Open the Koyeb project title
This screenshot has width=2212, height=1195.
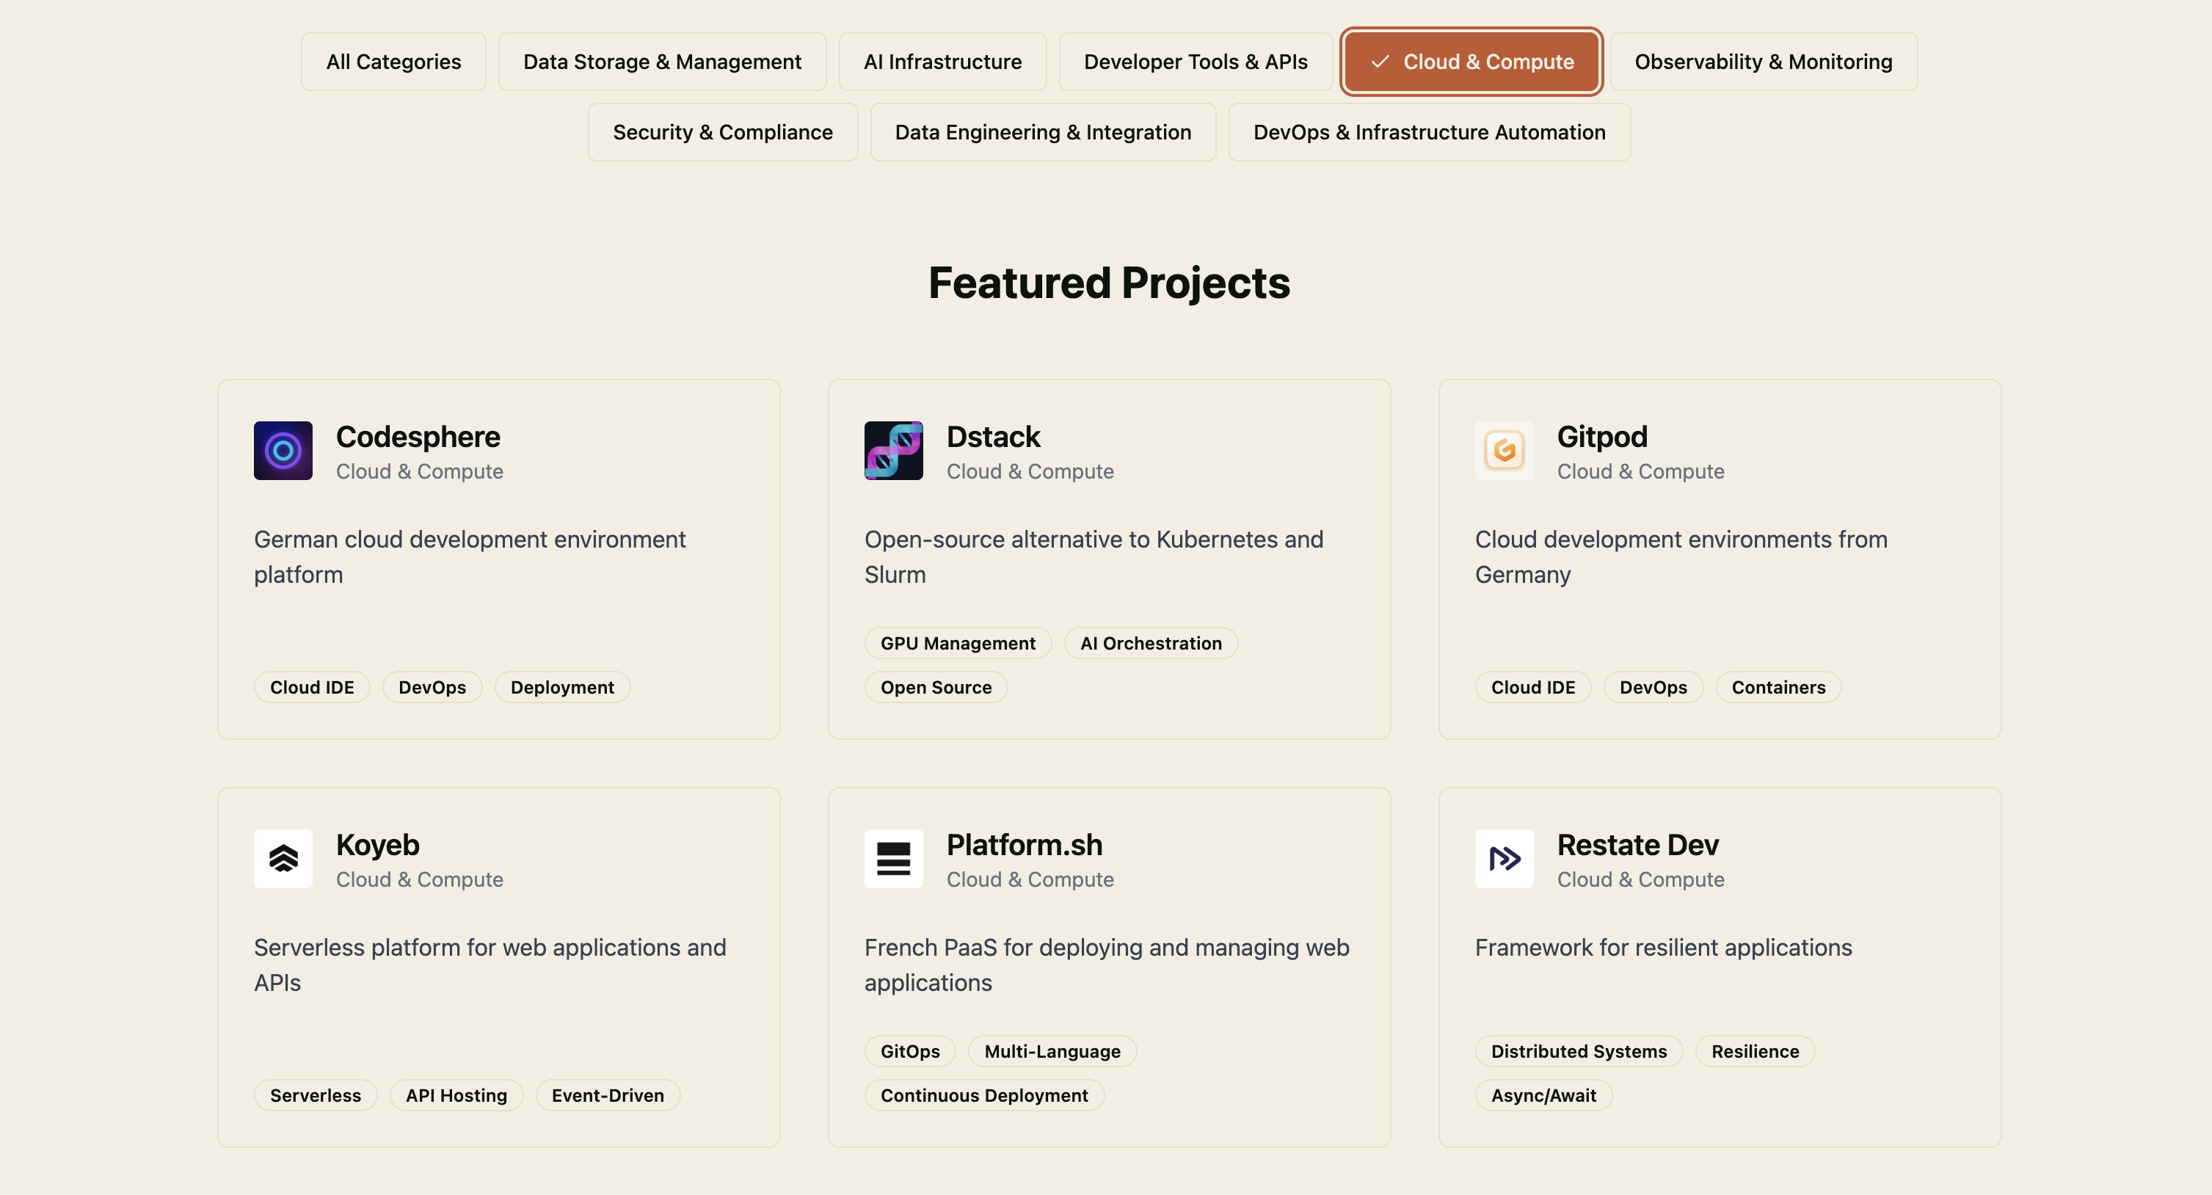[x=377, y=844]
